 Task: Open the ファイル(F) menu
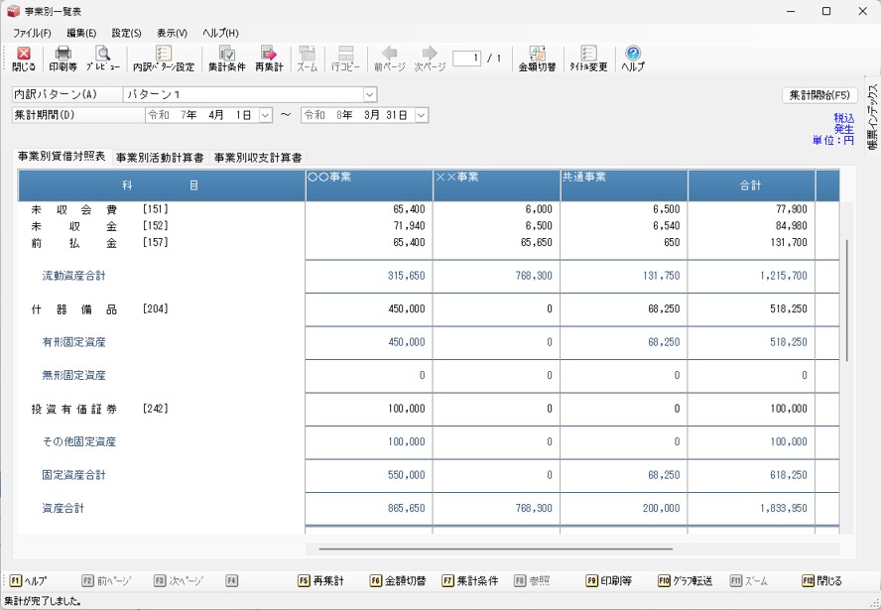[x=32, y=33]
